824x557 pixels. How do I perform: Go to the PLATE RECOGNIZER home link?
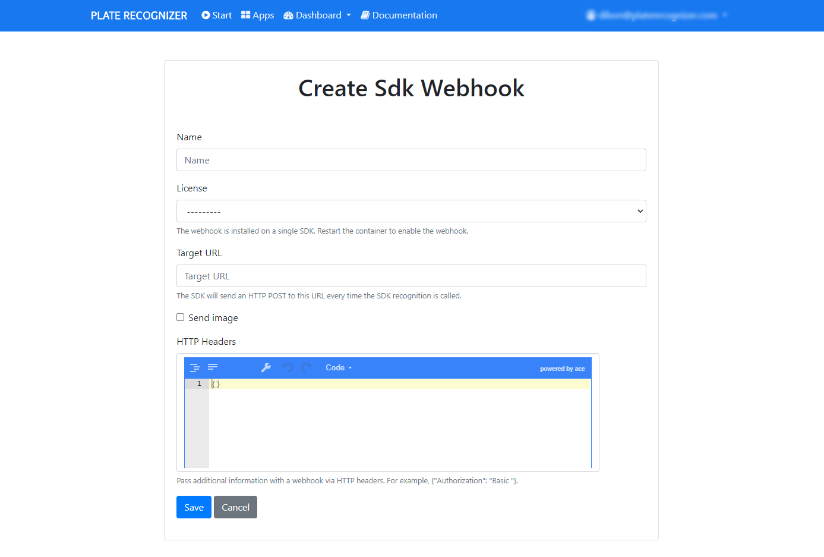click(x=139, y=15)
